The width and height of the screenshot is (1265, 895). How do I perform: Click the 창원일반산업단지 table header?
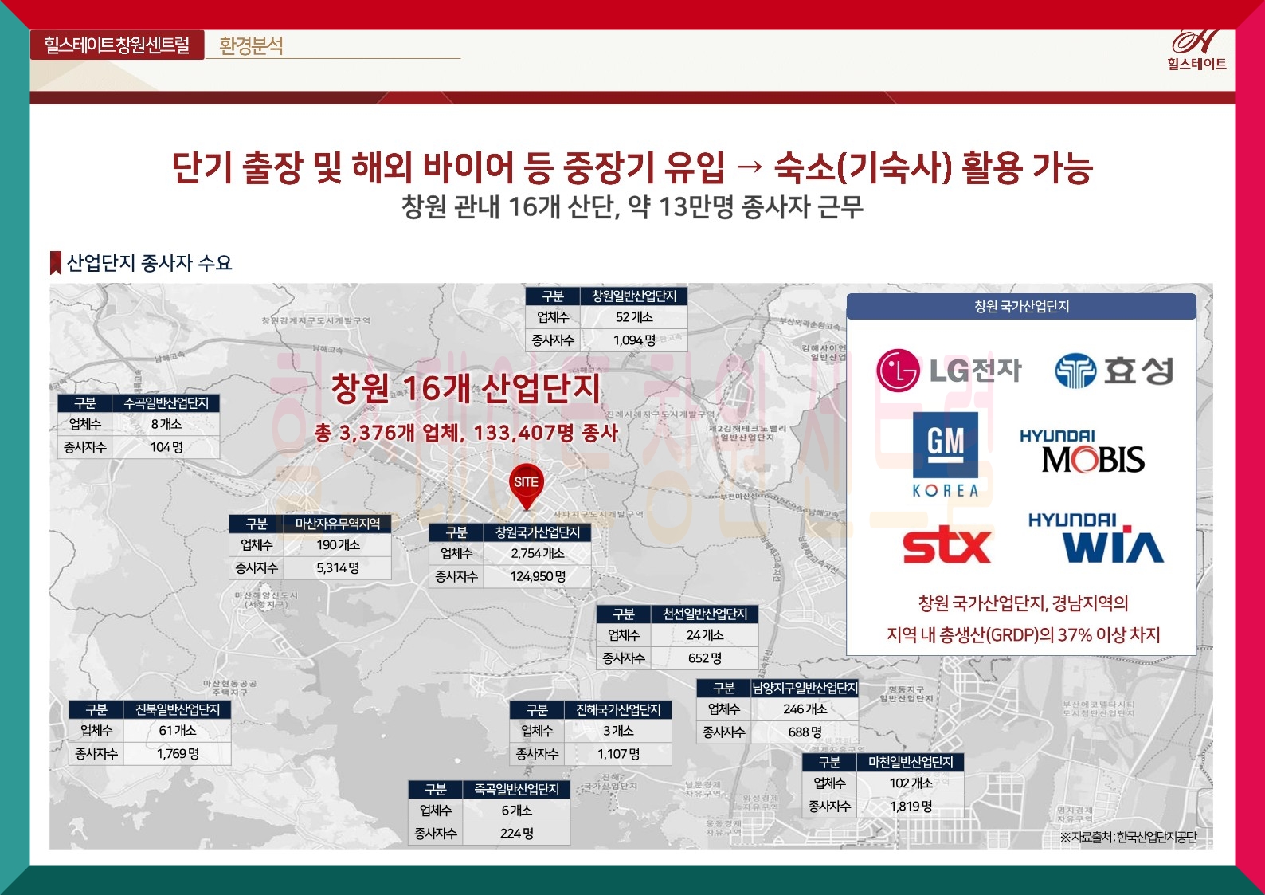(x=634, y=296)
